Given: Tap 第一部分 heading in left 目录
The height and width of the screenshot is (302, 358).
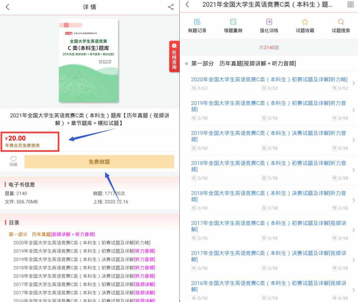Looking at the screenshot, I should [52, 234].
